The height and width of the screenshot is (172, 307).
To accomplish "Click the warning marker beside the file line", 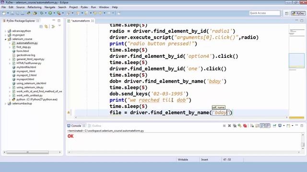I will click(x=69, y=112).
